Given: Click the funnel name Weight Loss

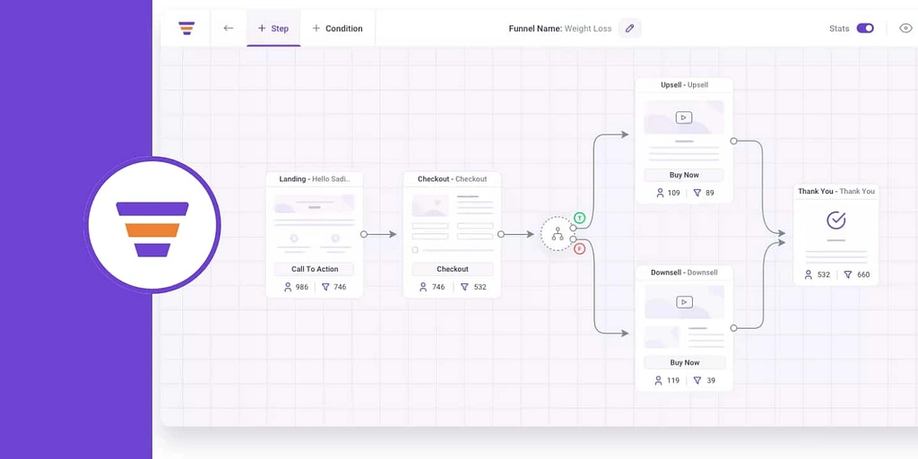Looking at the screenshot, I should tap(588, 28).
